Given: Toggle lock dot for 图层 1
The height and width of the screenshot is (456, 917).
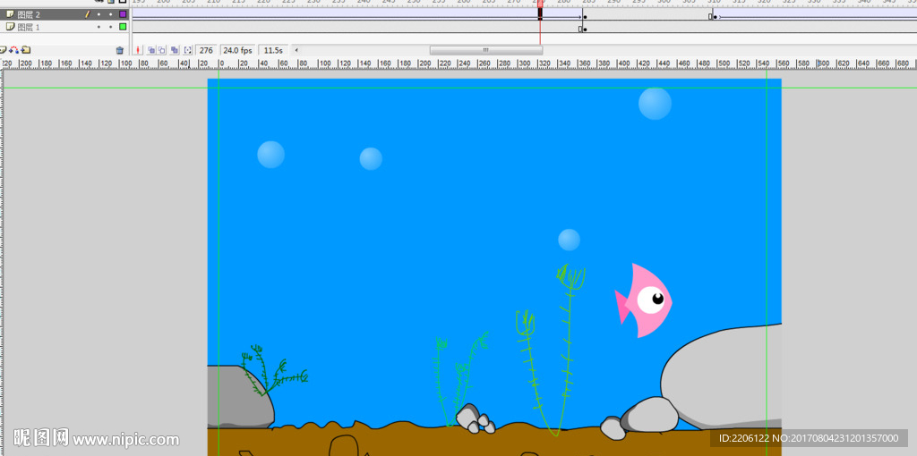Looking at the screenshot, I should pos(110,28).
